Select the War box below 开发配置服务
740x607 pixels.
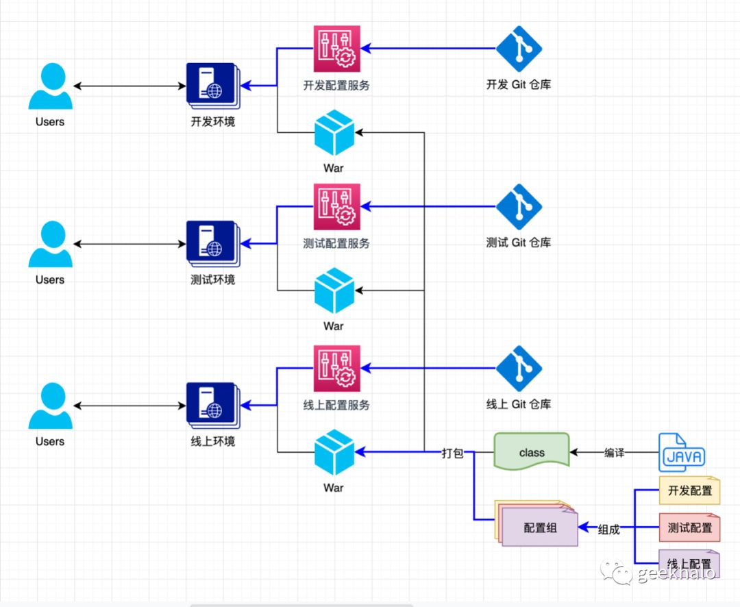334,133
